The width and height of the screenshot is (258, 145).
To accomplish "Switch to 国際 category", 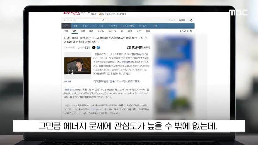I will click(x=83, y=31).
